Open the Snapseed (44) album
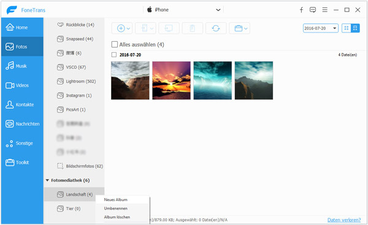This screenshot has width=368, height=225. tap(74, 39)
